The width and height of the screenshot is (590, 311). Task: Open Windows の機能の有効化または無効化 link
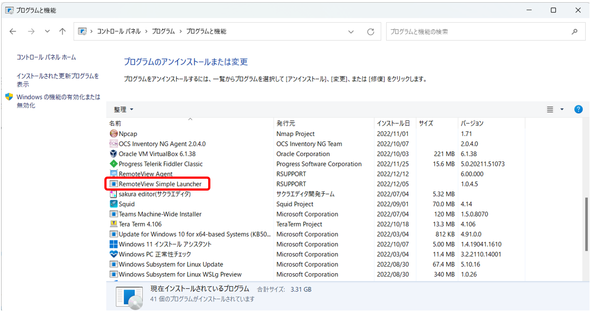pos(58,101)
